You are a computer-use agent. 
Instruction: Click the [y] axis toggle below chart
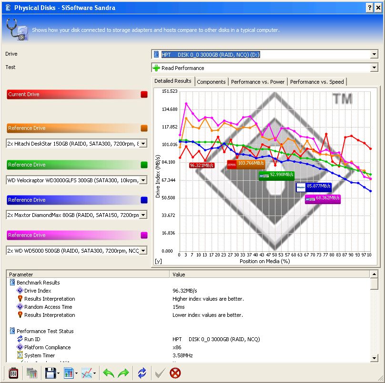pyautogui.click(x=158, y=261)
